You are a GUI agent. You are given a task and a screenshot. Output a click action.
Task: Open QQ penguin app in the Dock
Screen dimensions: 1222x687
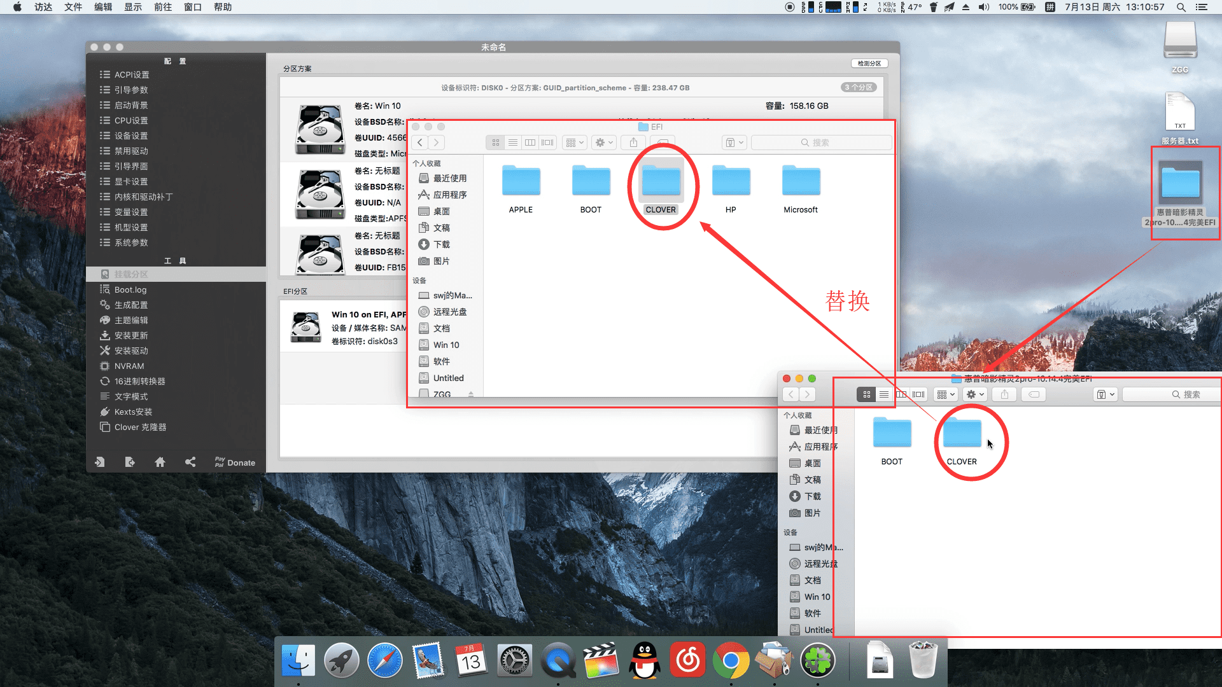pos(644,661)
